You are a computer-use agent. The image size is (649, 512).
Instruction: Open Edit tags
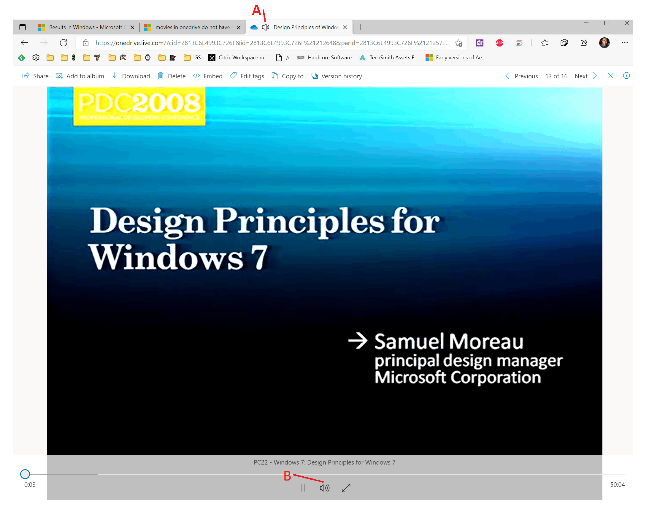click(247, 76)
